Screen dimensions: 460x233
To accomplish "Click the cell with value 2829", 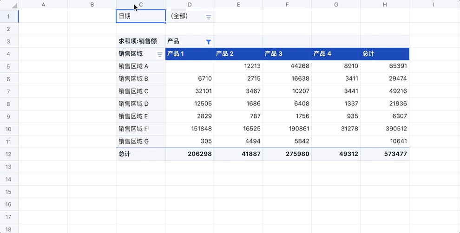I will (x=190, y=116).
